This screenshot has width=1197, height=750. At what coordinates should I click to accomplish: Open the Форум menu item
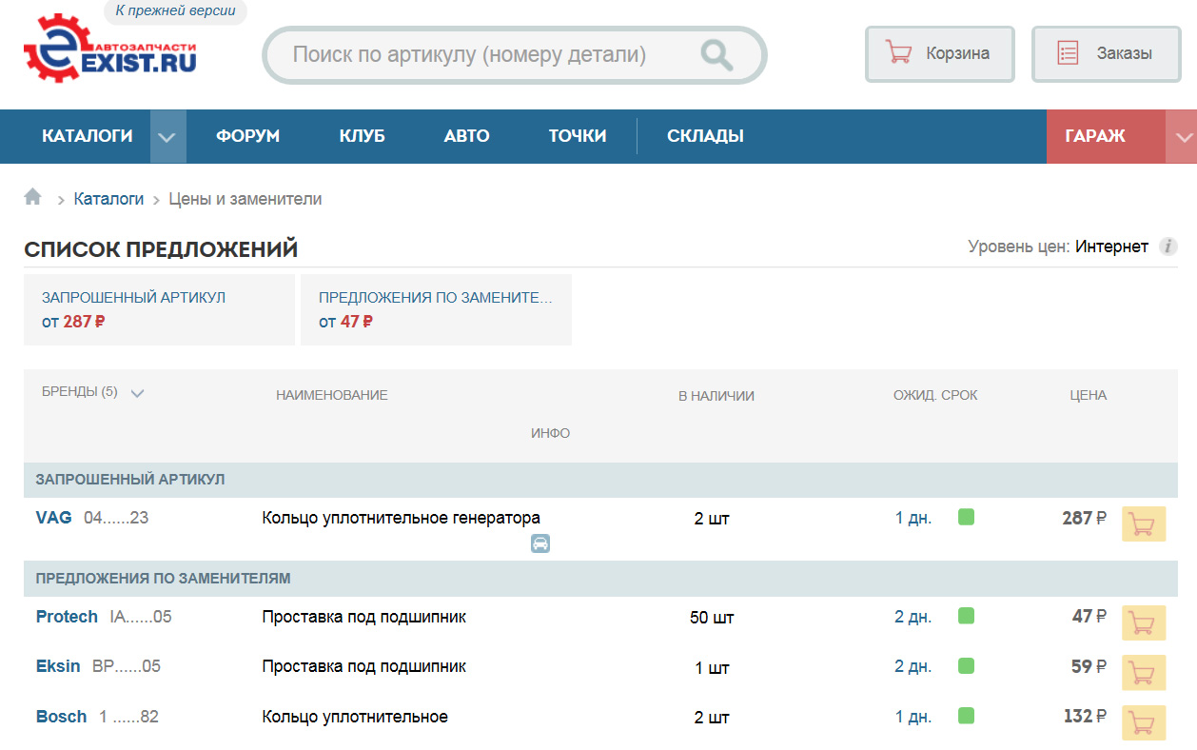coord(247,136)
